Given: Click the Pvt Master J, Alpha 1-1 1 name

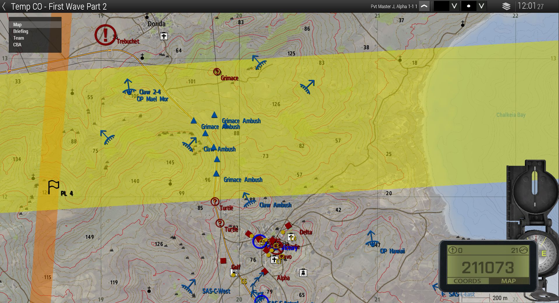Looking at the screenshot, I should point(394,6).
